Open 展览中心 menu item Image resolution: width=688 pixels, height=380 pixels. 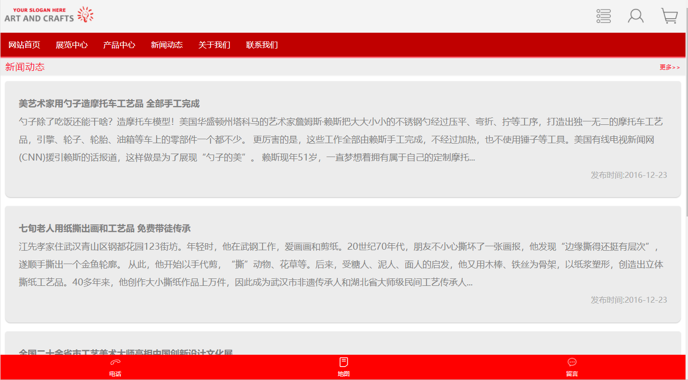coord(72,45)
